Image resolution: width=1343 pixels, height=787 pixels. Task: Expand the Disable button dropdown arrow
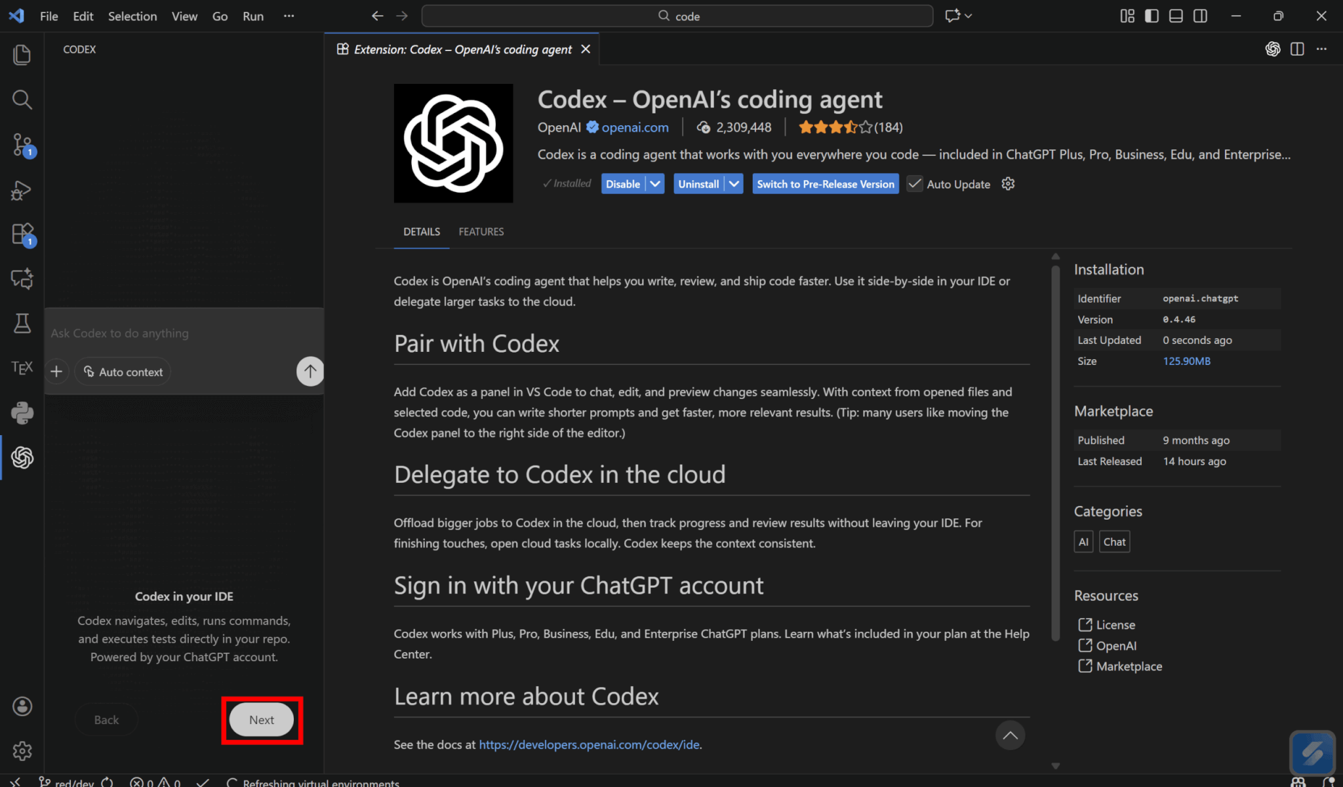[x=655, y=184]
